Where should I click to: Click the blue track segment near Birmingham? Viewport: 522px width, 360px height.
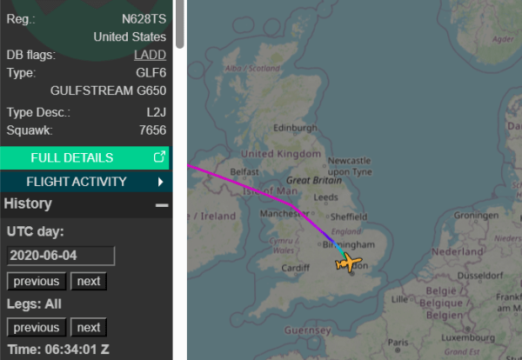point(335,245)
